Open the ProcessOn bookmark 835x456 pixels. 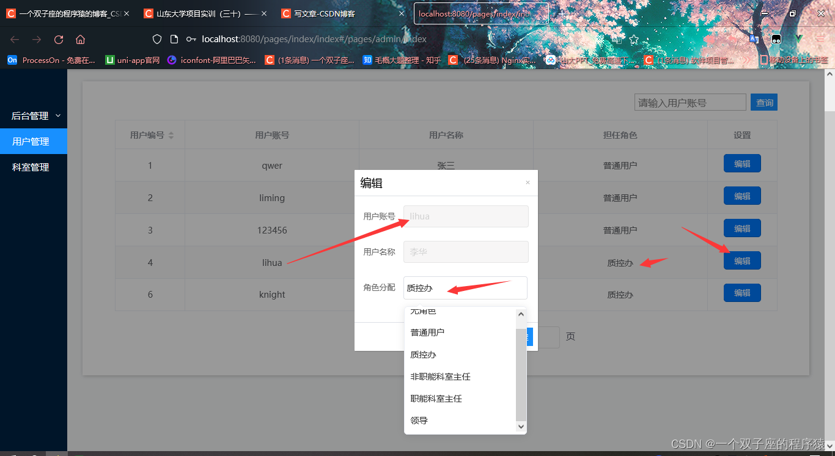coord(52,60)
